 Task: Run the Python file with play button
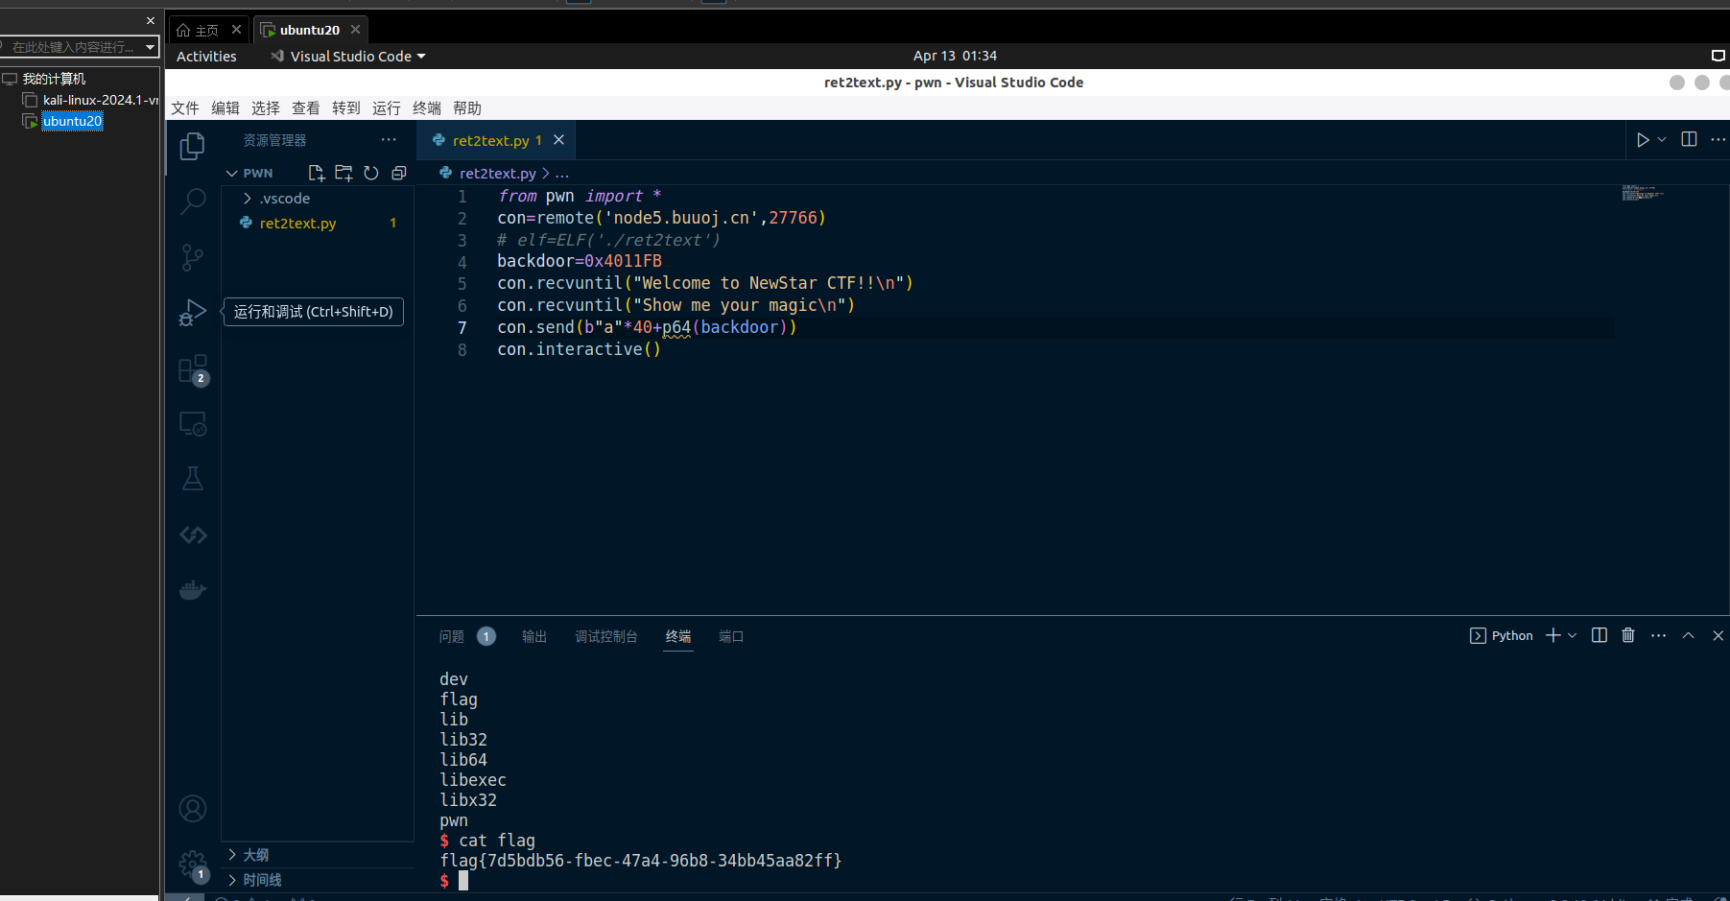(x=1643, y=140)
